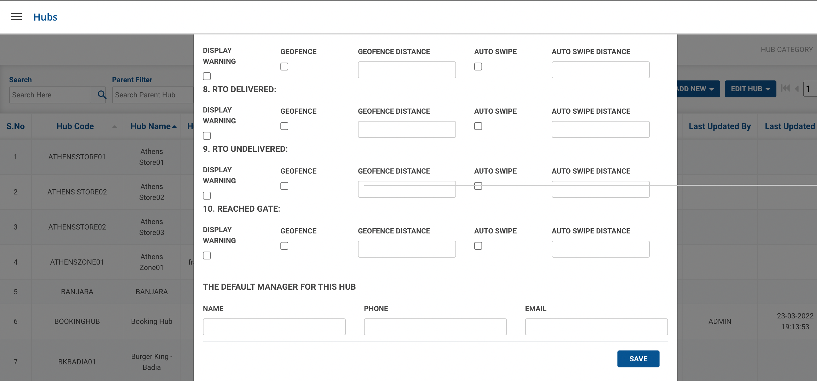Click Geofence Distance field for Reached Gate

click(407, 249)
